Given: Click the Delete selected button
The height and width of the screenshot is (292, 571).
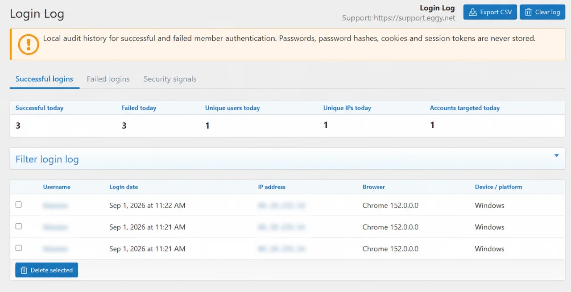Looking at the screenshot, I should click(x=46, y=270).
